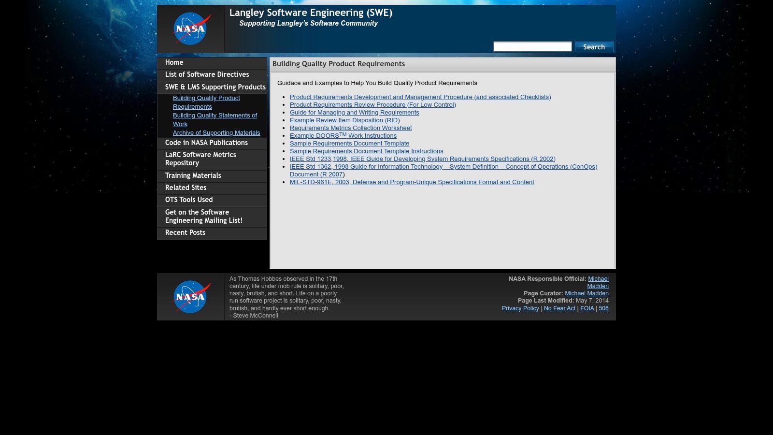Open Product Requirements Review Procedure link

[373, 105]
